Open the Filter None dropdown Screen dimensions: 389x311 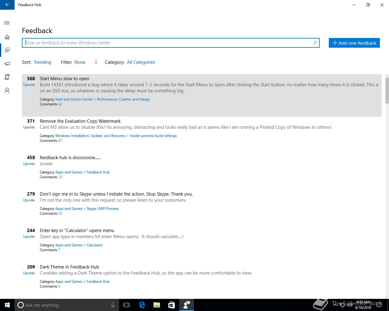pyautogui.click(x=80, y=62)
